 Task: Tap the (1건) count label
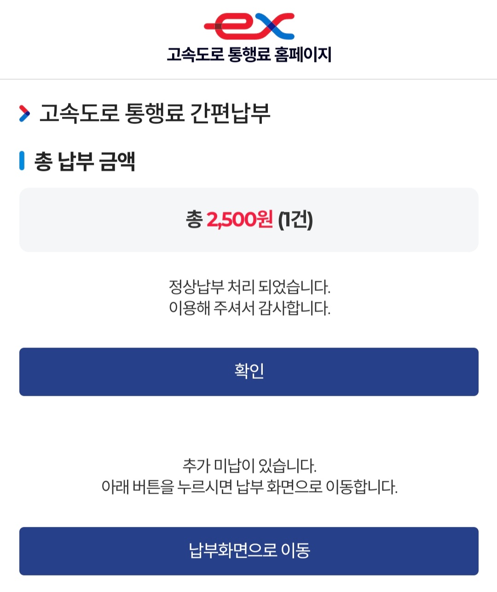point(295,220)
